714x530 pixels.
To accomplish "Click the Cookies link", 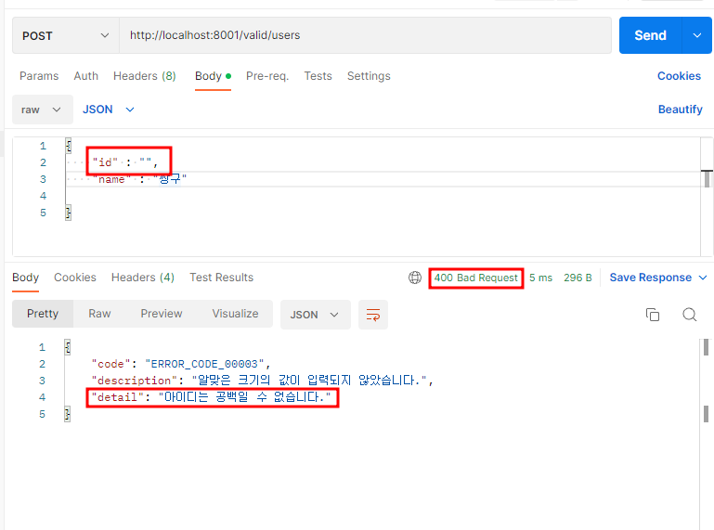I will tap(679, 76).
